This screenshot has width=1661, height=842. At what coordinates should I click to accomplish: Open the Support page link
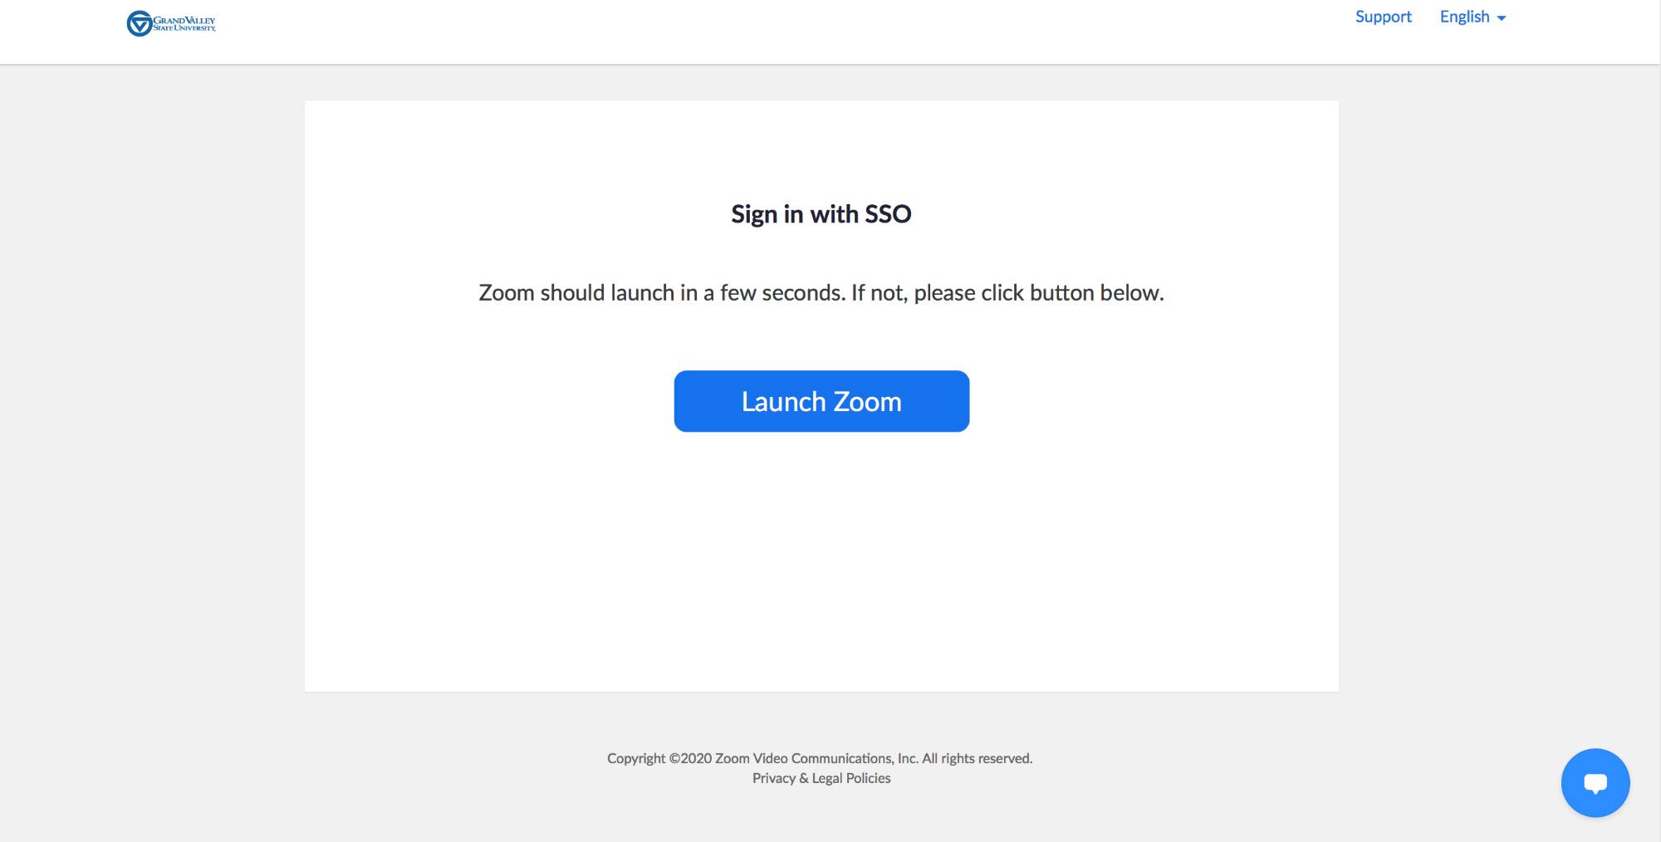tap(1383, 17)
